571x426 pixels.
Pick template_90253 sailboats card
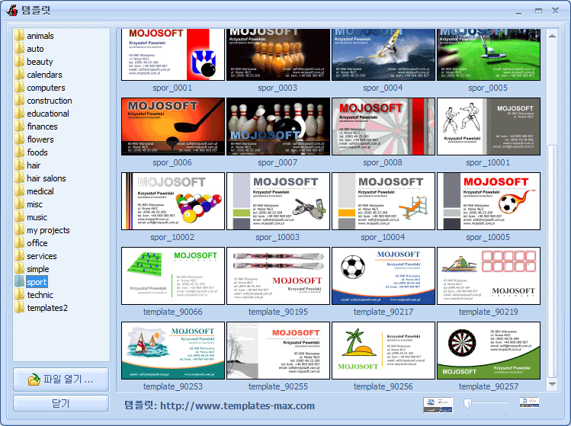pos(172,351)
